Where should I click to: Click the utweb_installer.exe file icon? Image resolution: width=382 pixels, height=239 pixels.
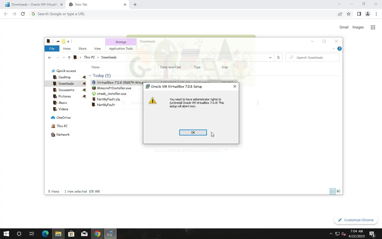pyautogui.click(x=94, y=94)
